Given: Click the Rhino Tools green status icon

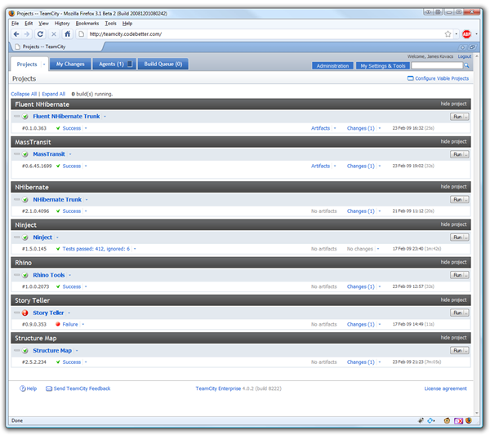Looking at the screenshot, I should click(x=25, y=275).
